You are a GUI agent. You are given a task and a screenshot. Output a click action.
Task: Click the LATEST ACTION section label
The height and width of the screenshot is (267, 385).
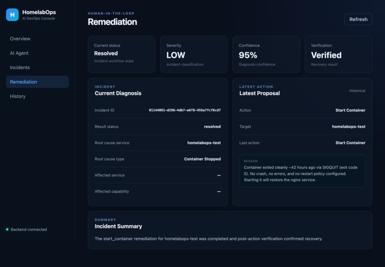[x=256, y=87]
